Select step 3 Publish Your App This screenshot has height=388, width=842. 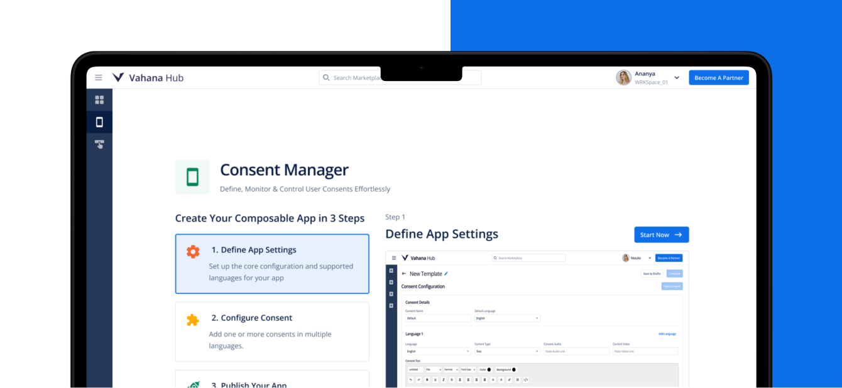pos(272,380)
